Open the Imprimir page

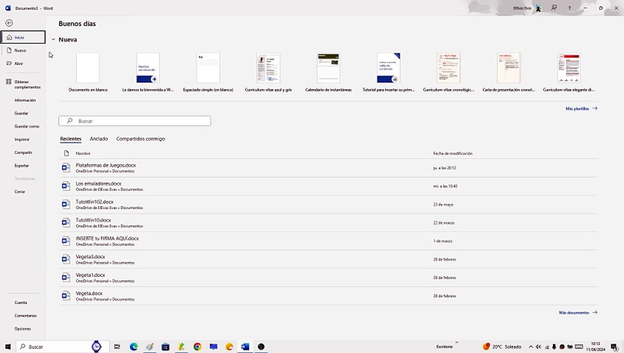point(22,140)
